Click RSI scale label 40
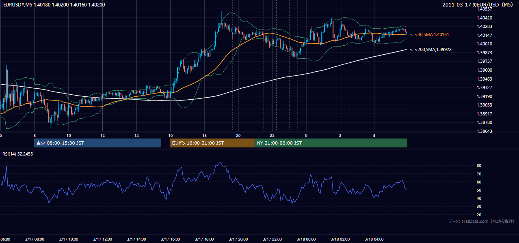This screenshot has width=519, height=243. (x=479, y=198)
